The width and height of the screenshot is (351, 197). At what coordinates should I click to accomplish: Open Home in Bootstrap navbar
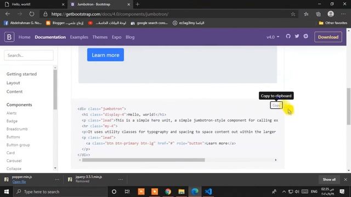click(24, 37)
